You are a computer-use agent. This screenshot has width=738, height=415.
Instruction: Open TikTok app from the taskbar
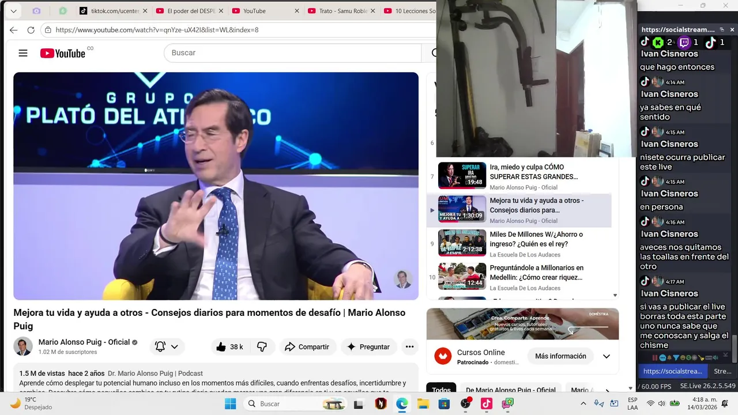(x=486, y=403)
